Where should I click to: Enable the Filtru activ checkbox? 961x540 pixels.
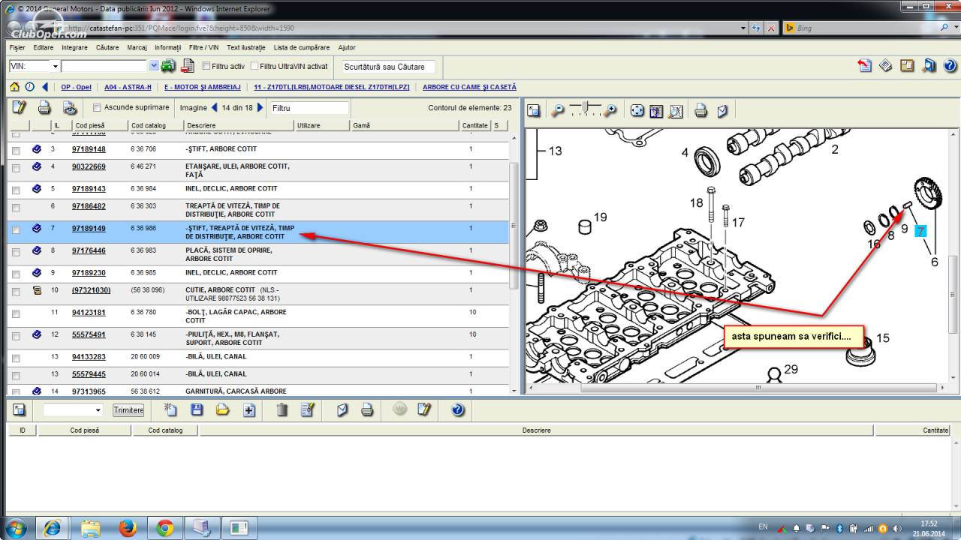[206, 66]
